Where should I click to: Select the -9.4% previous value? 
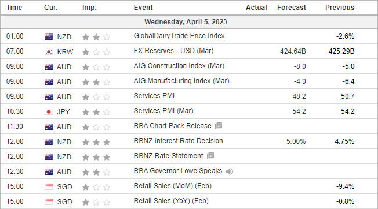(345, 186)
